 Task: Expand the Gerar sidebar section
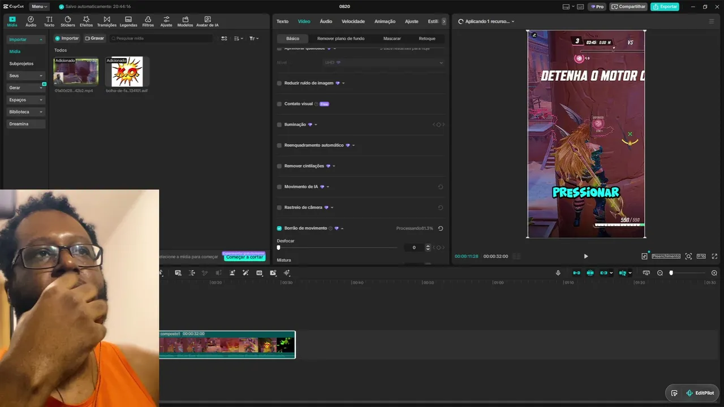click(26, 88)
